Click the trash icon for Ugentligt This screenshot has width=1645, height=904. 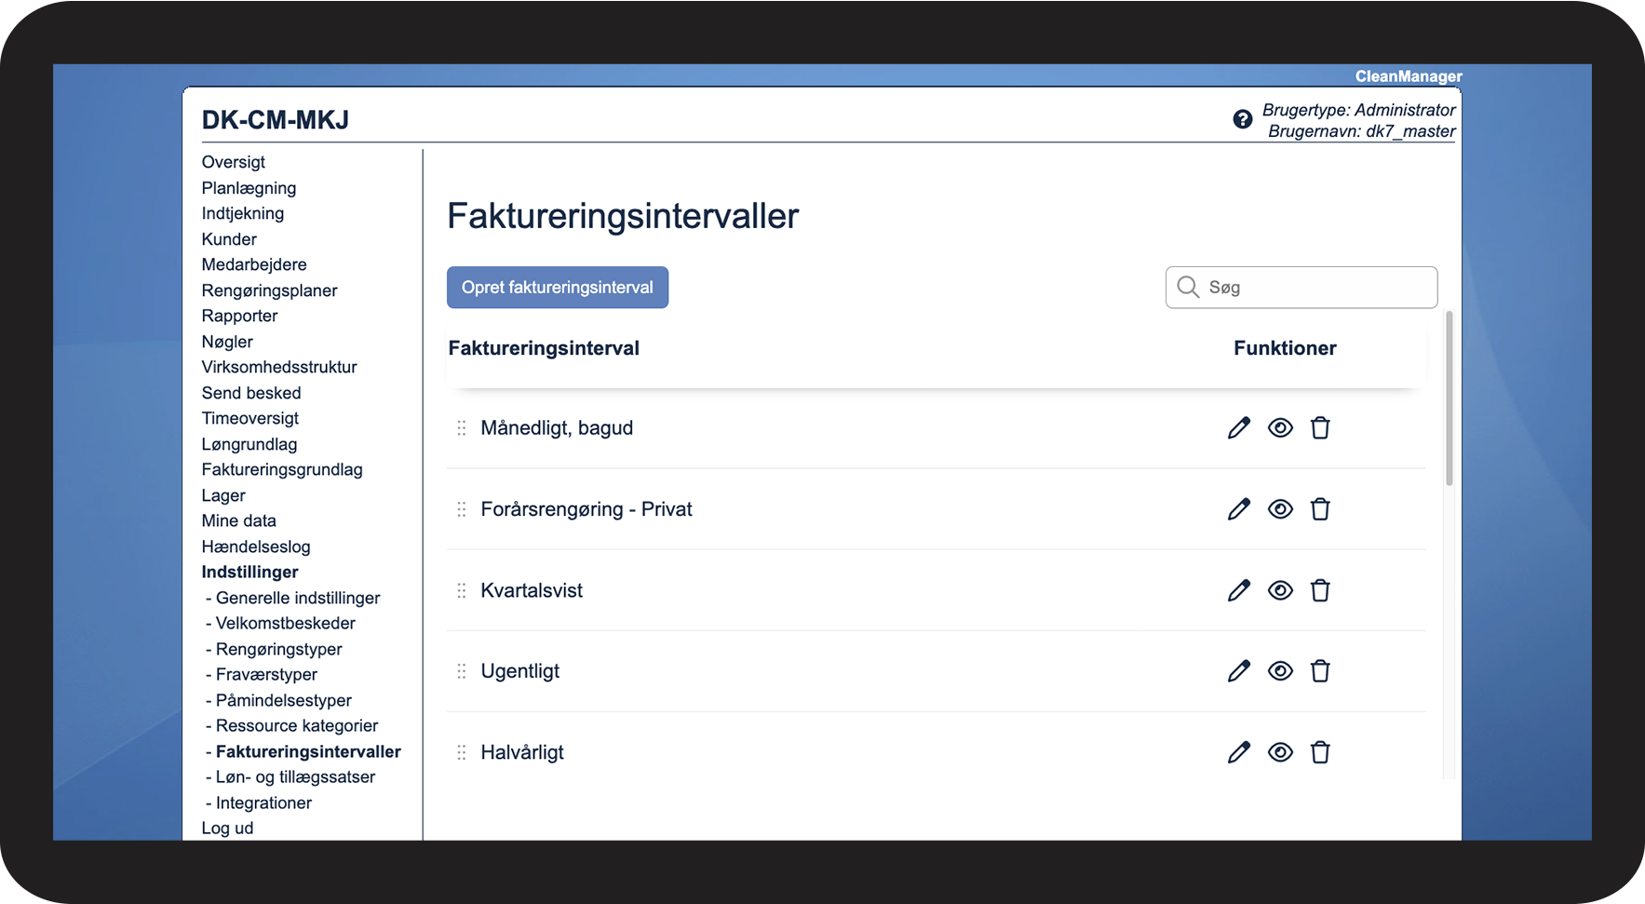coord(1320,671)
